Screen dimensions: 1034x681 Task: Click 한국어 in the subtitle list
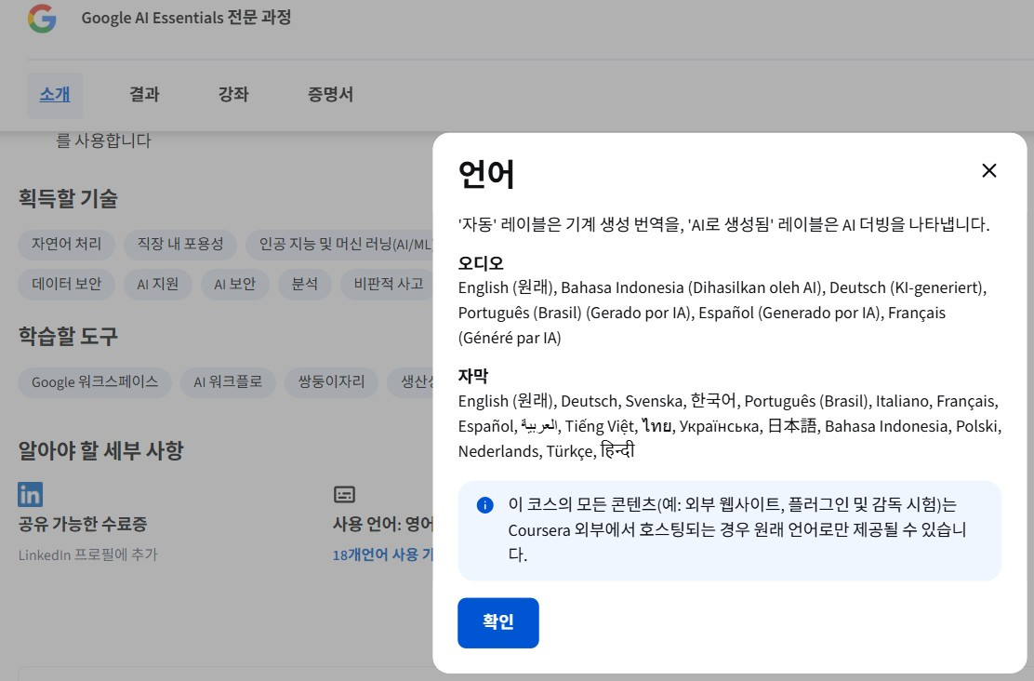coord(713,401)
